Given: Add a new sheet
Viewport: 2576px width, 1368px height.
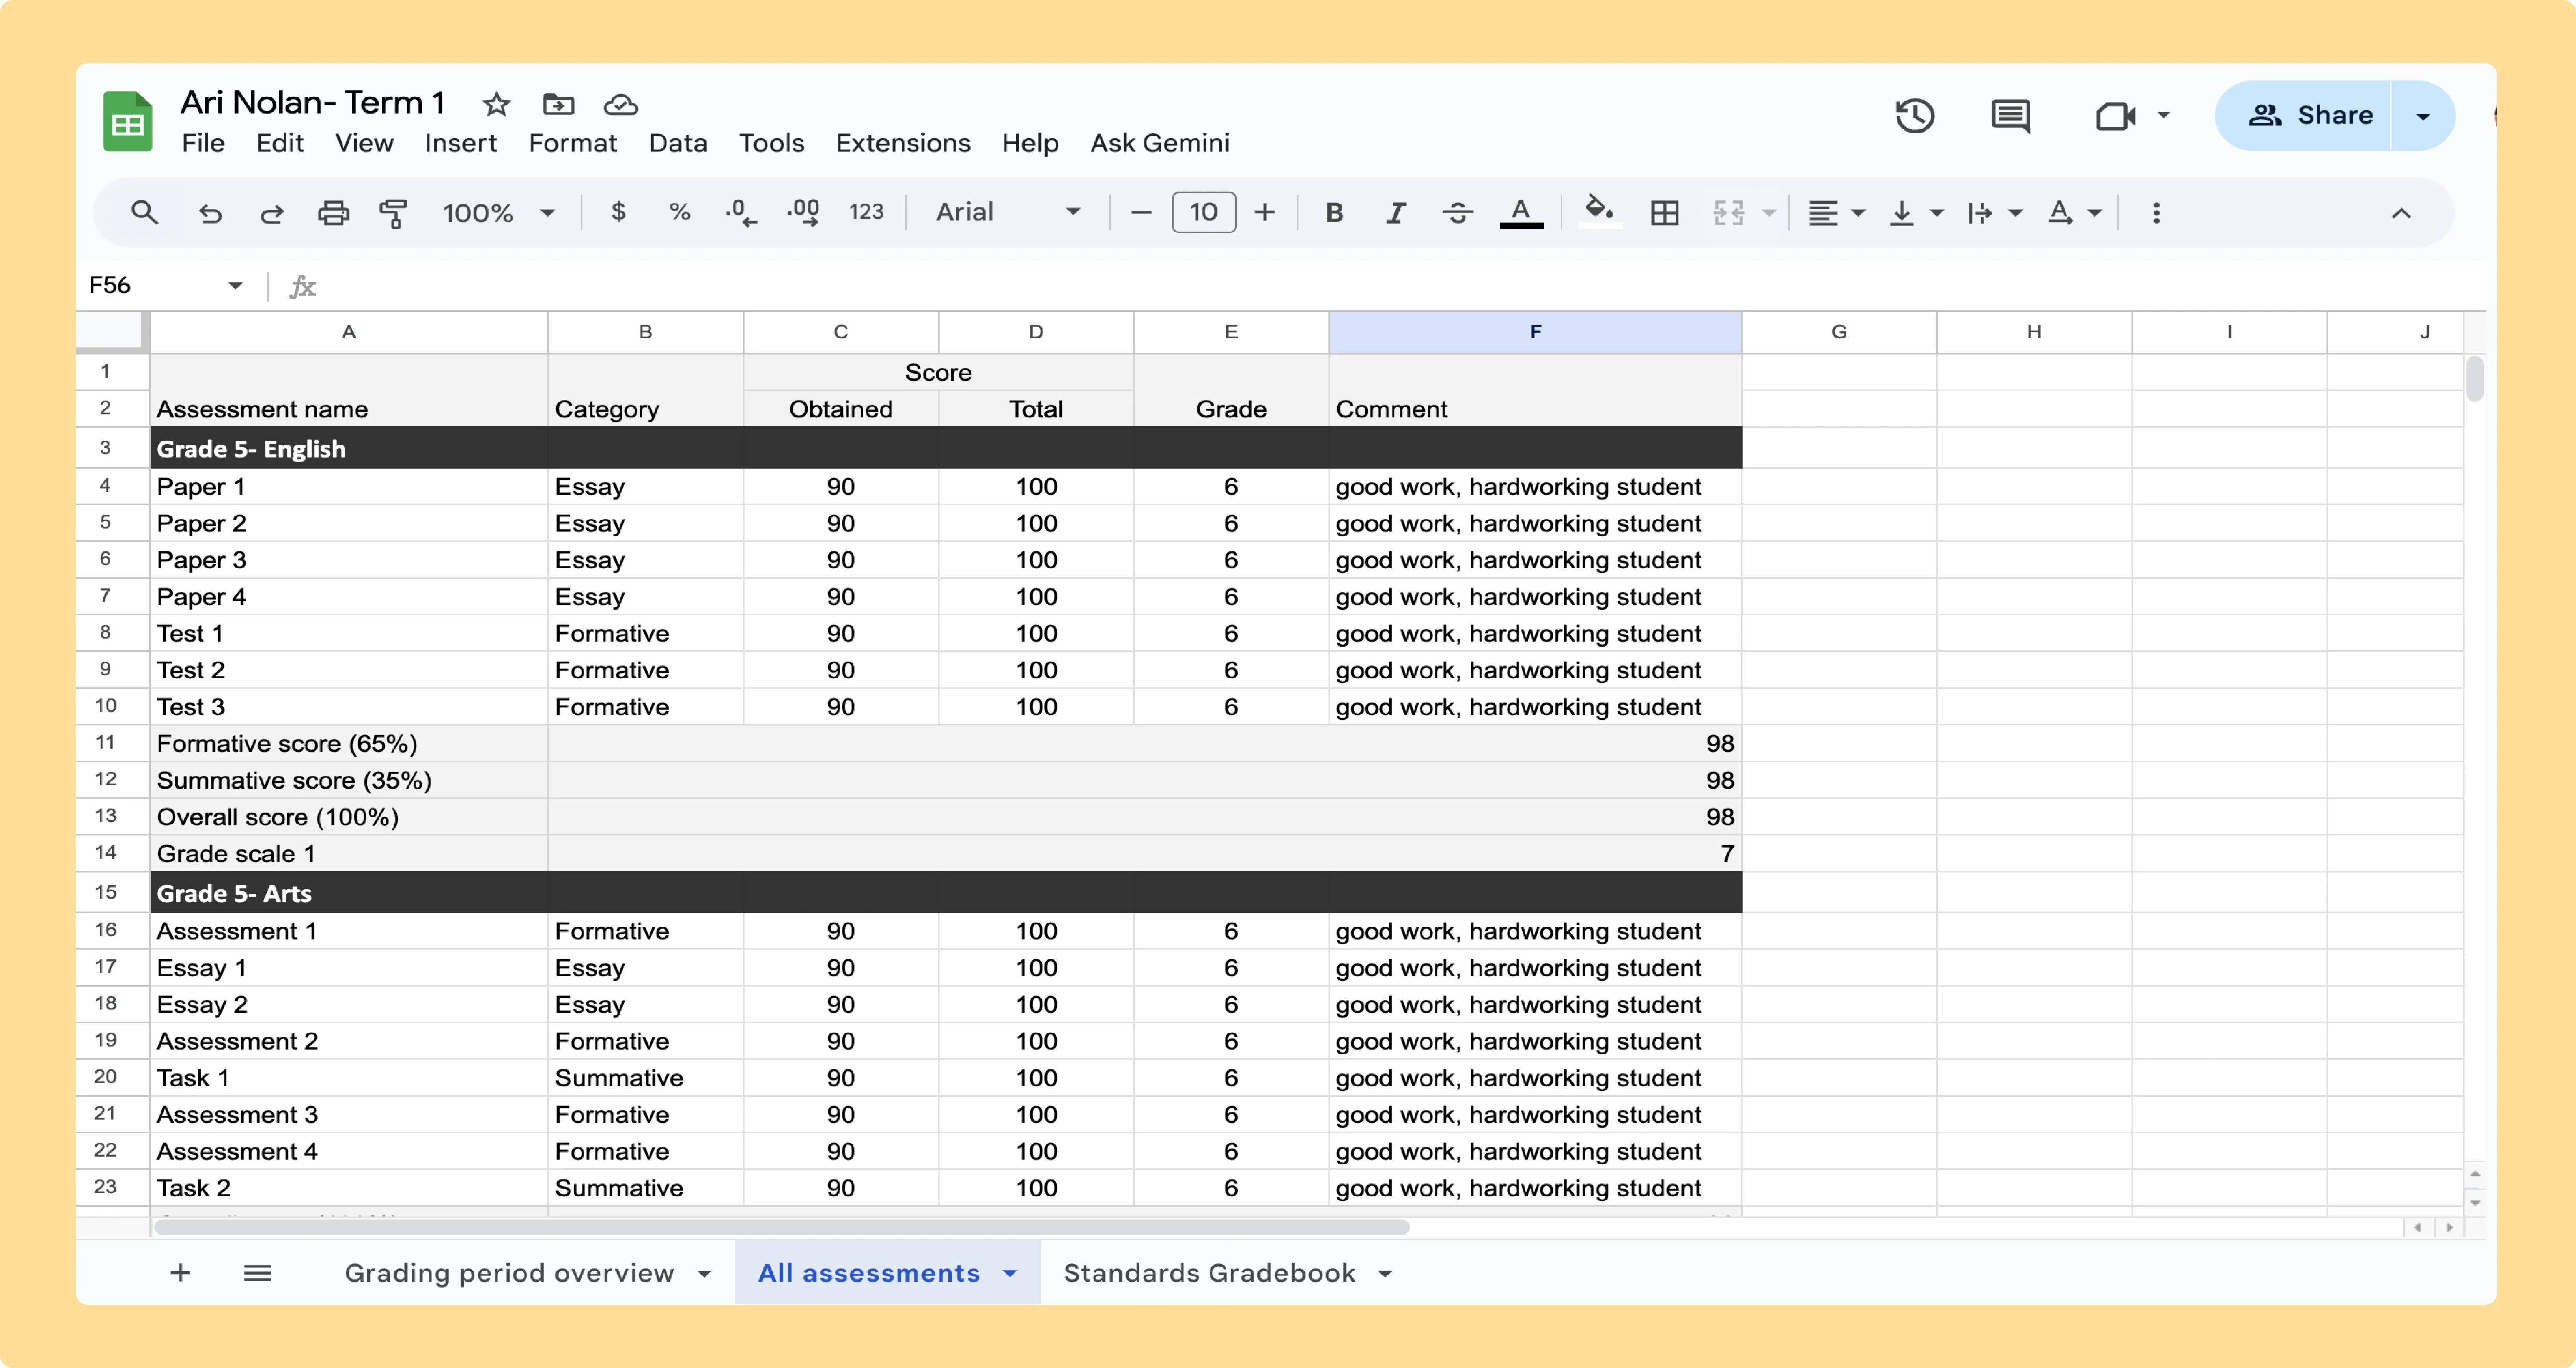Looking at the screenshot, I should click(180, 1272).
